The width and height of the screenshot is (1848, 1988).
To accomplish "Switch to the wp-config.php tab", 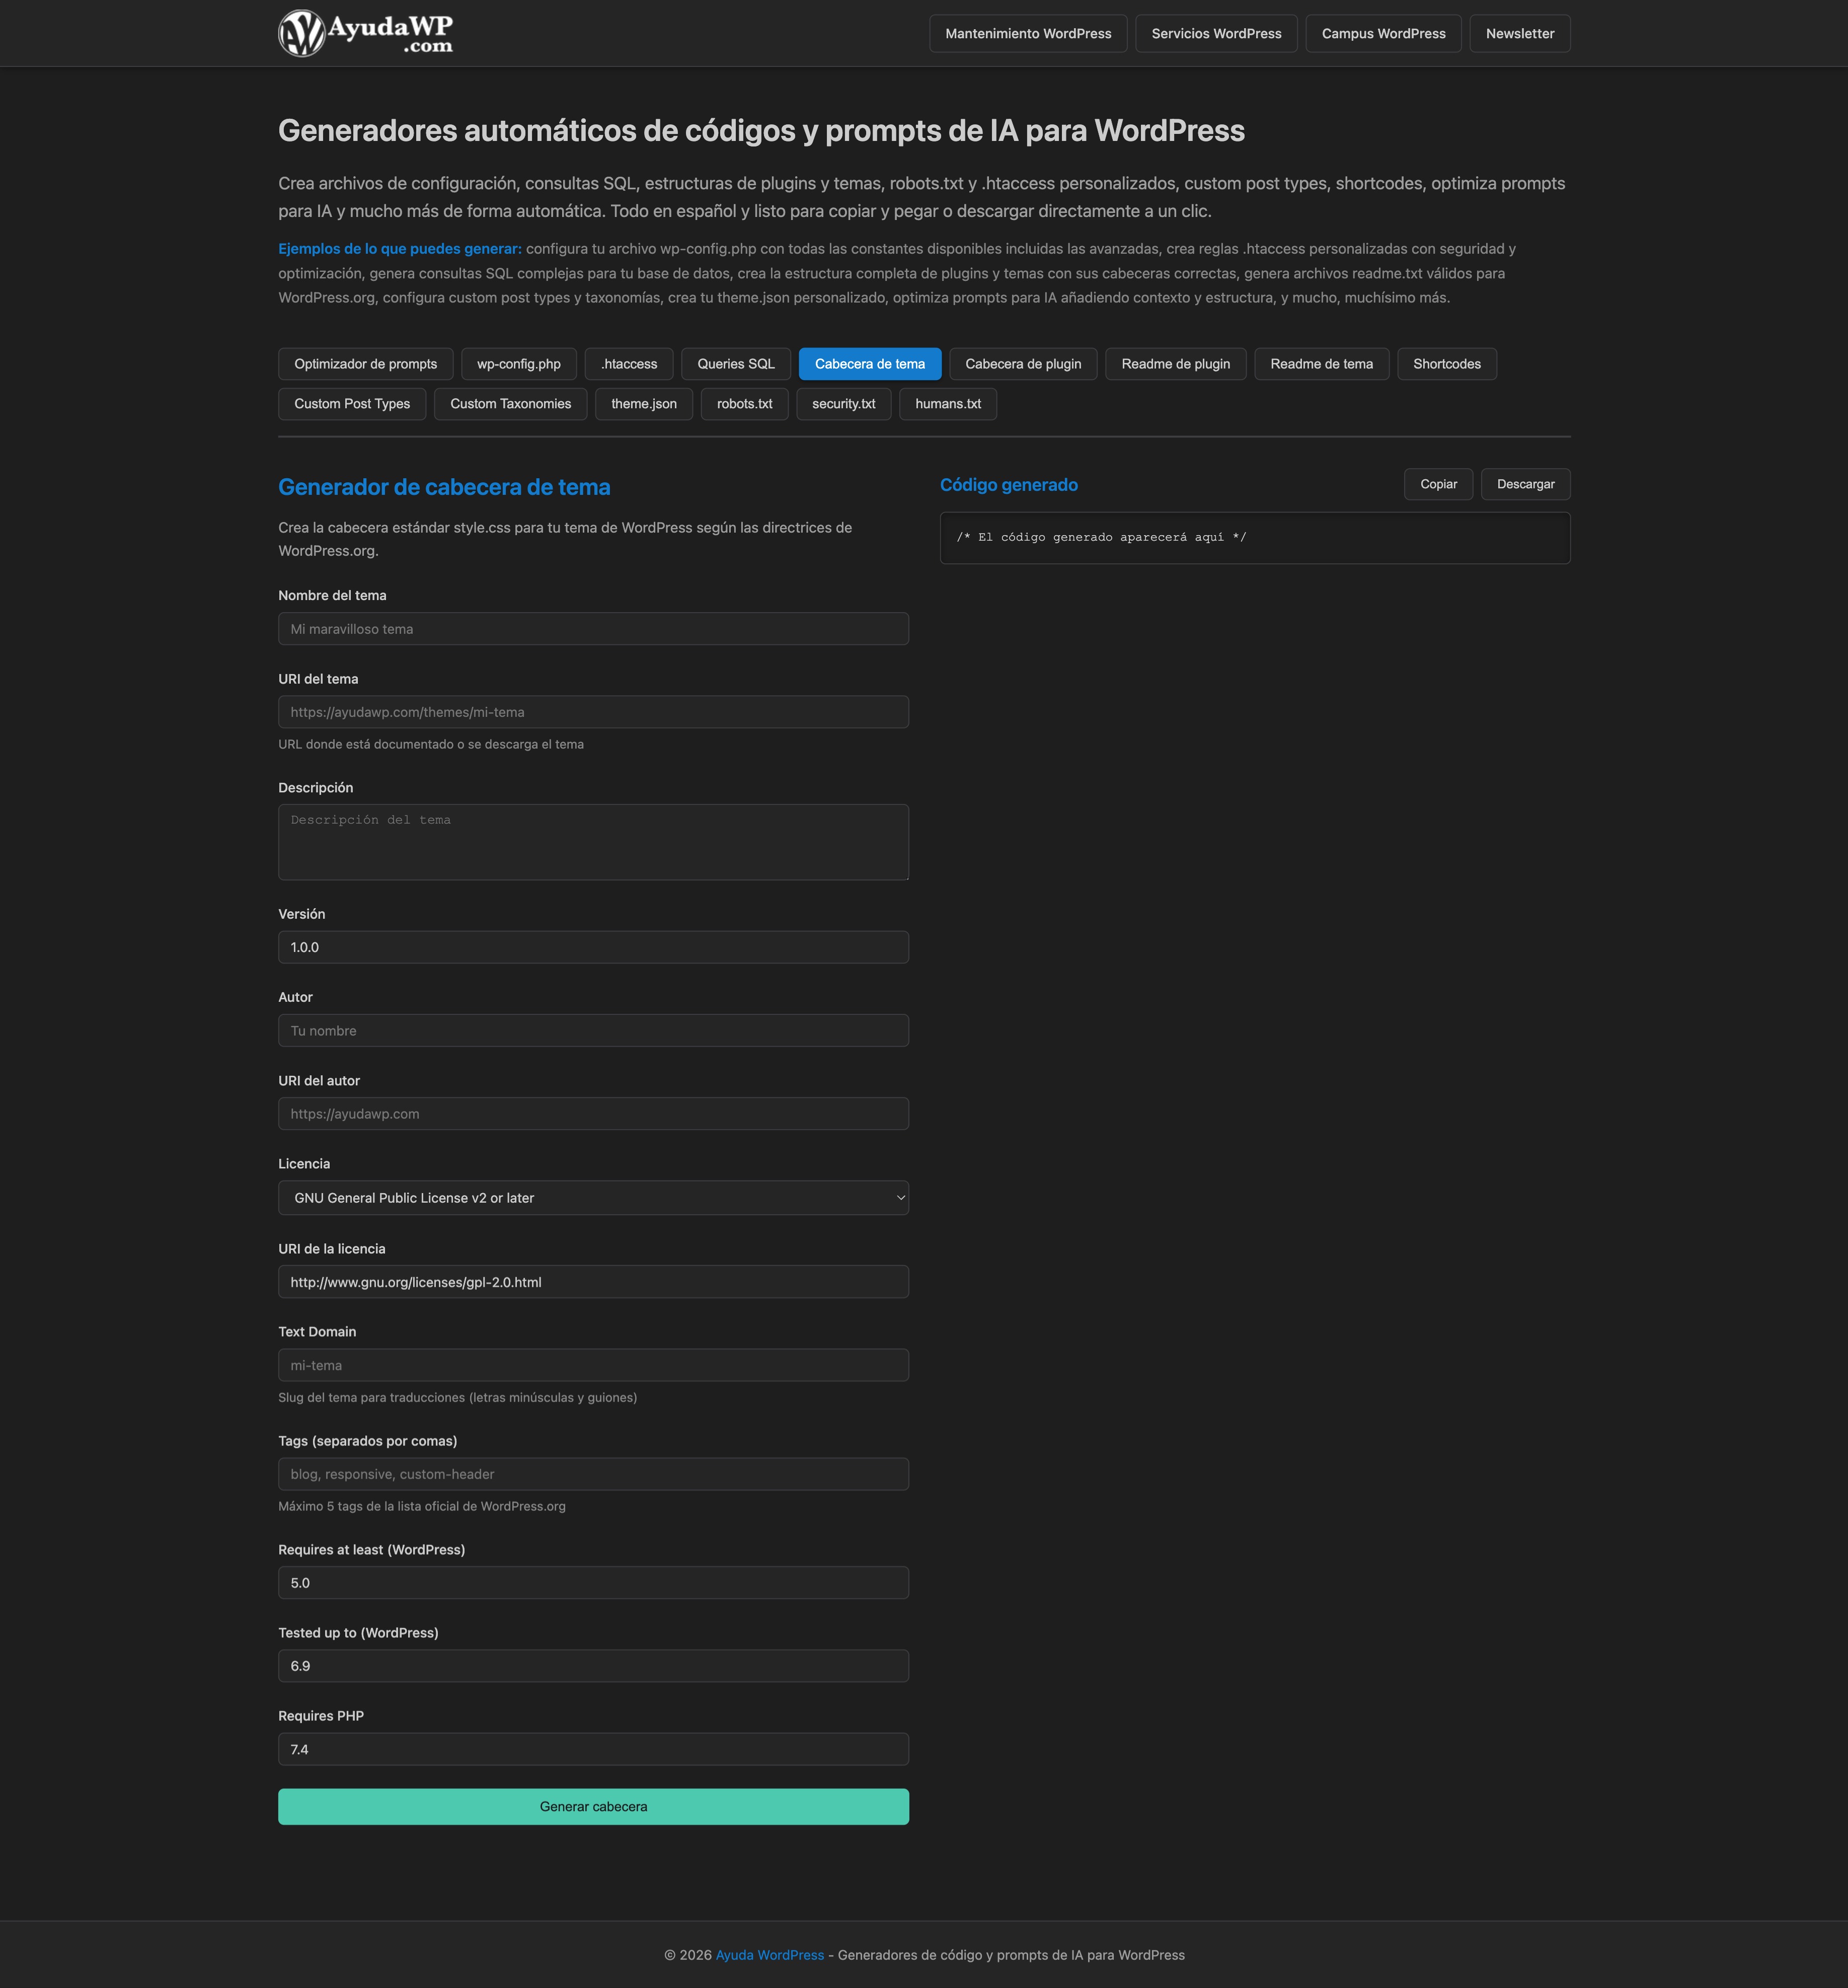I will 518,364.
